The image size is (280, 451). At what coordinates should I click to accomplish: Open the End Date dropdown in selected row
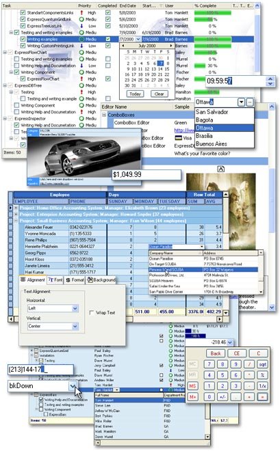(138, 39)
